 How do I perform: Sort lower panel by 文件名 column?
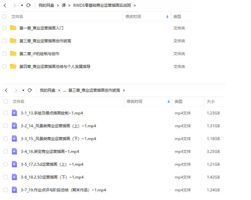[x=19, y=101]
